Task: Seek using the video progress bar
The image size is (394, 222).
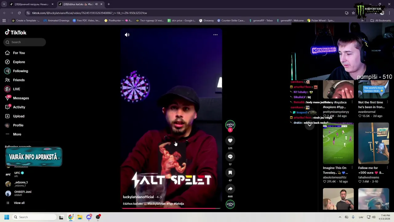Action: pos(171,208)
